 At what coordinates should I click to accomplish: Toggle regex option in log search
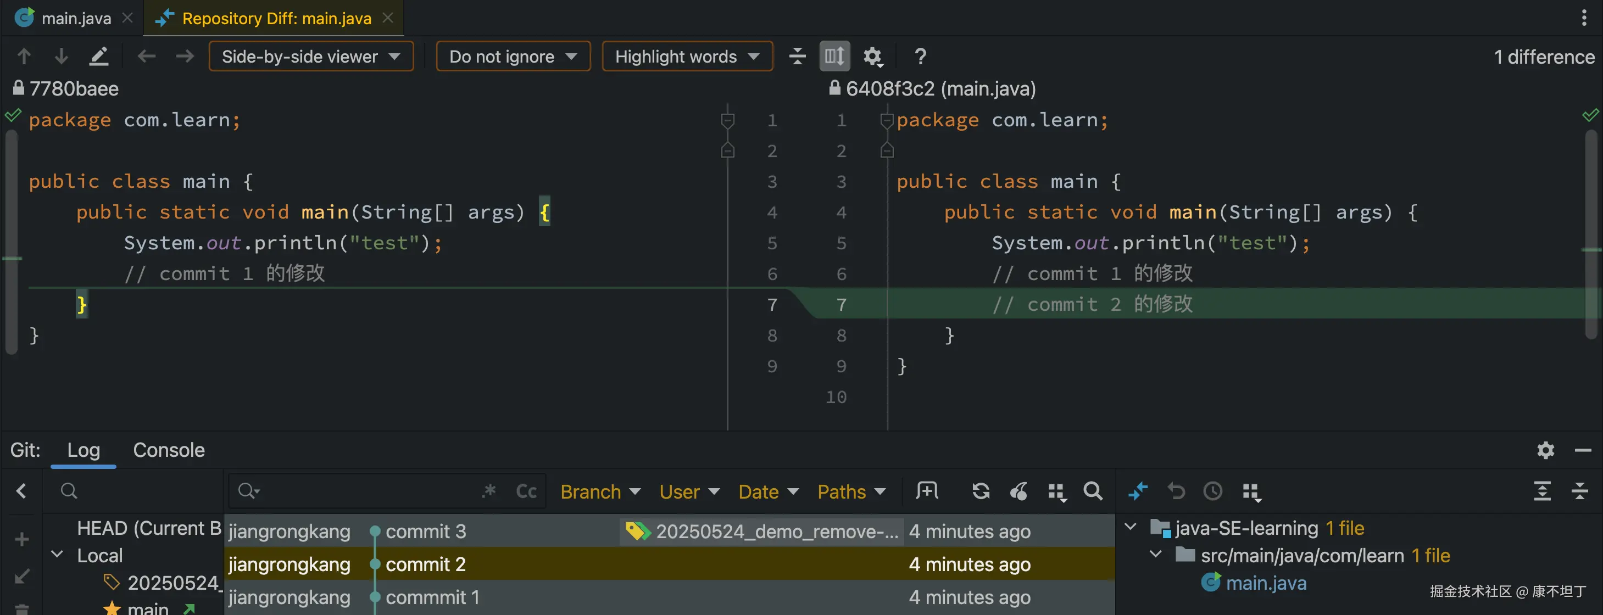489,491
